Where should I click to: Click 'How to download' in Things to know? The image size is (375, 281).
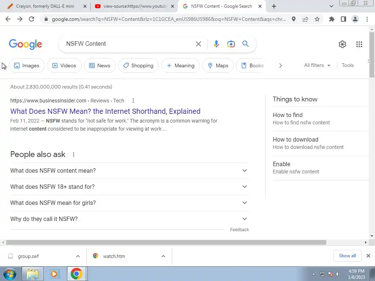tap(321, 143)
